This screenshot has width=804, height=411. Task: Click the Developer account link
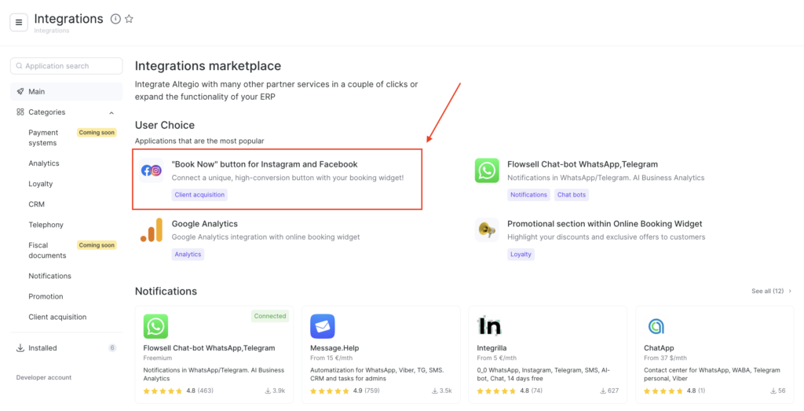(44, 378)
